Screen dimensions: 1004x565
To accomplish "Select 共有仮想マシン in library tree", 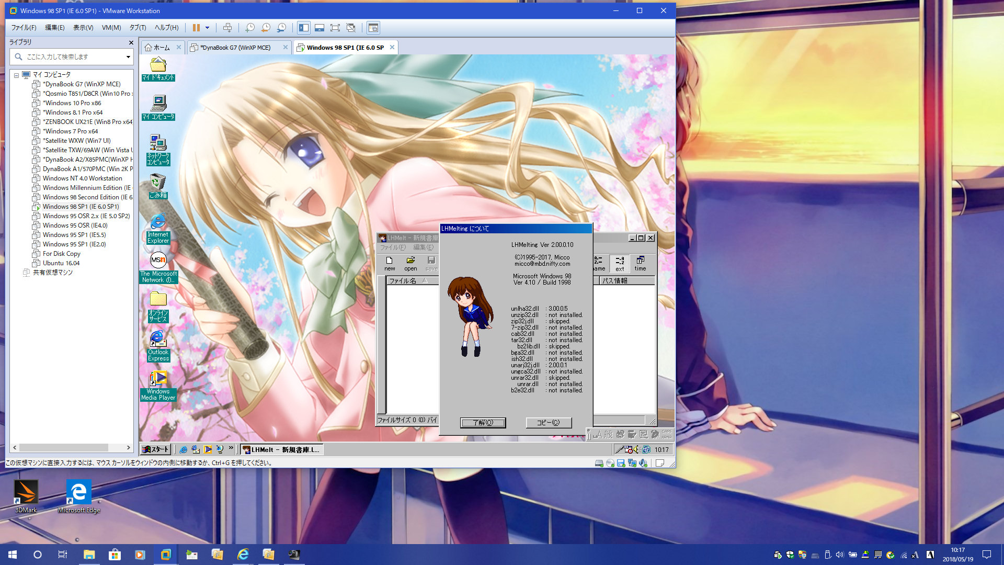I will 52,273.
